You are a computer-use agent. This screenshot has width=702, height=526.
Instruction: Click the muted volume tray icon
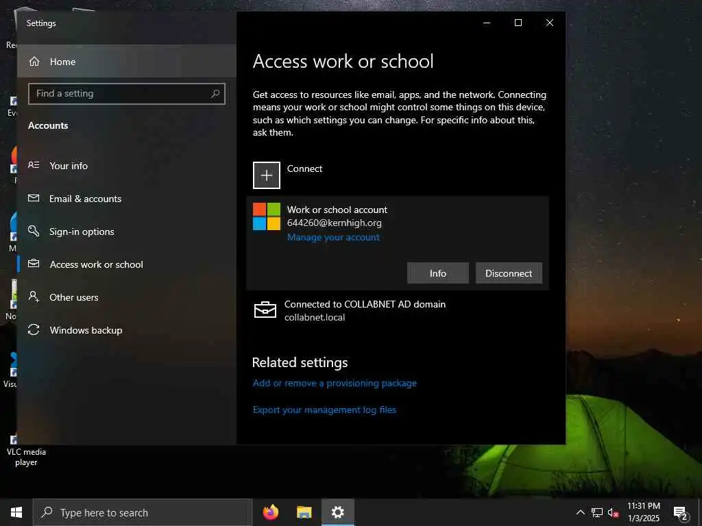click(613, 513)
